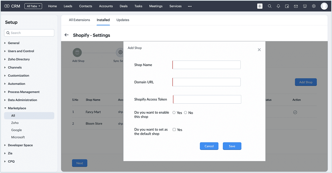
Task: Click the Add Shop step icon
Action: [77, 52]
